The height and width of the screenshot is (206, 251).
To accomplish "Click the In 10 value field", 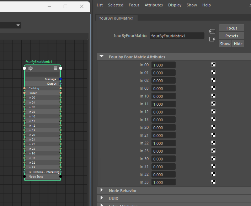I will click(x=163, y=96).
